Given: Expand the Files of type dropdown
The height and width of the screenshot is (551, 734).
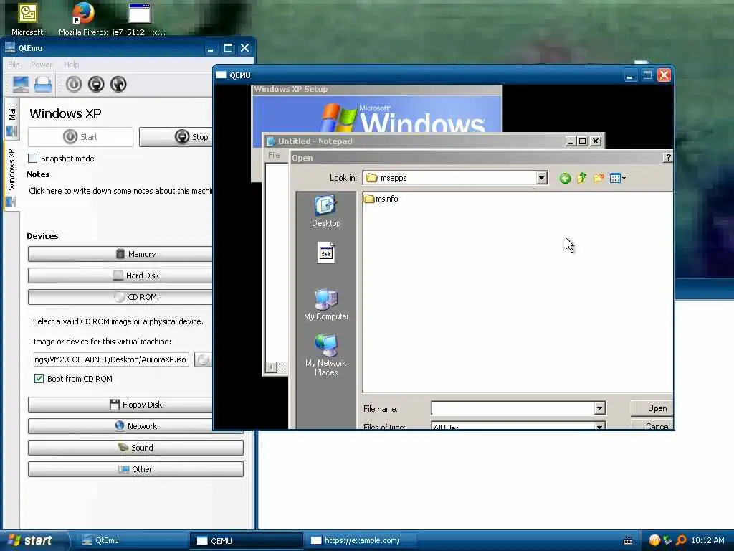Looking at the screenshot, I should tap(600, 426).
